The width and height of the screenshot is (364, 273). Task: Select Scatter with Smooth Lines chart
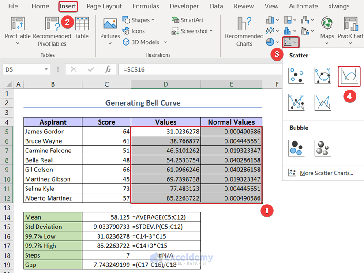pyautogui.click(x=349, y=76)
